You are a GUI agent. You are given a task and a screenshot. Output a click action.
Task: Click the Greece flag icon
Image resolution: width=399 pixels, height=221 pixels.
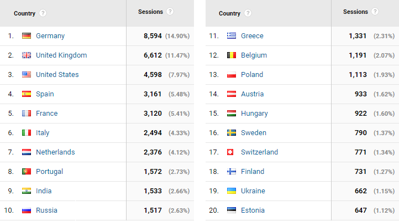coord(232,35)
